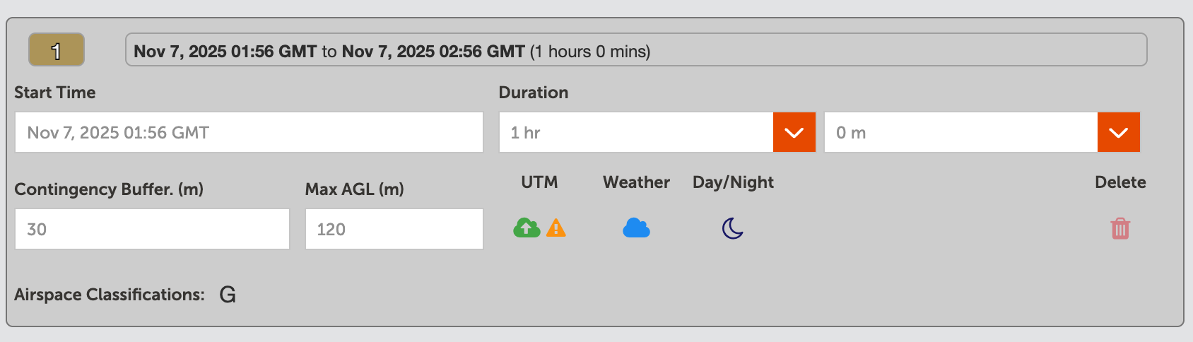Click the time range summary bar
This screenshot has height=342, width=1193.
point(636,50)
